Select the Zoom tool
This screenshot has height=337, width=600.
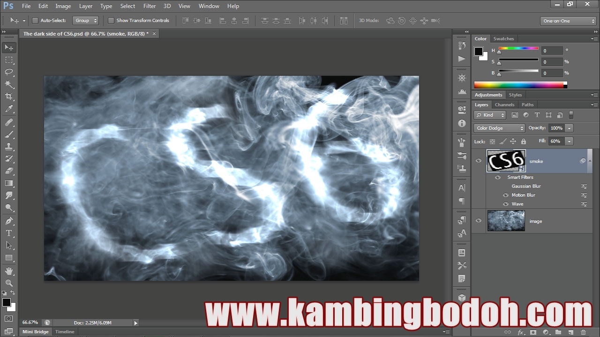tap(9, 283)
